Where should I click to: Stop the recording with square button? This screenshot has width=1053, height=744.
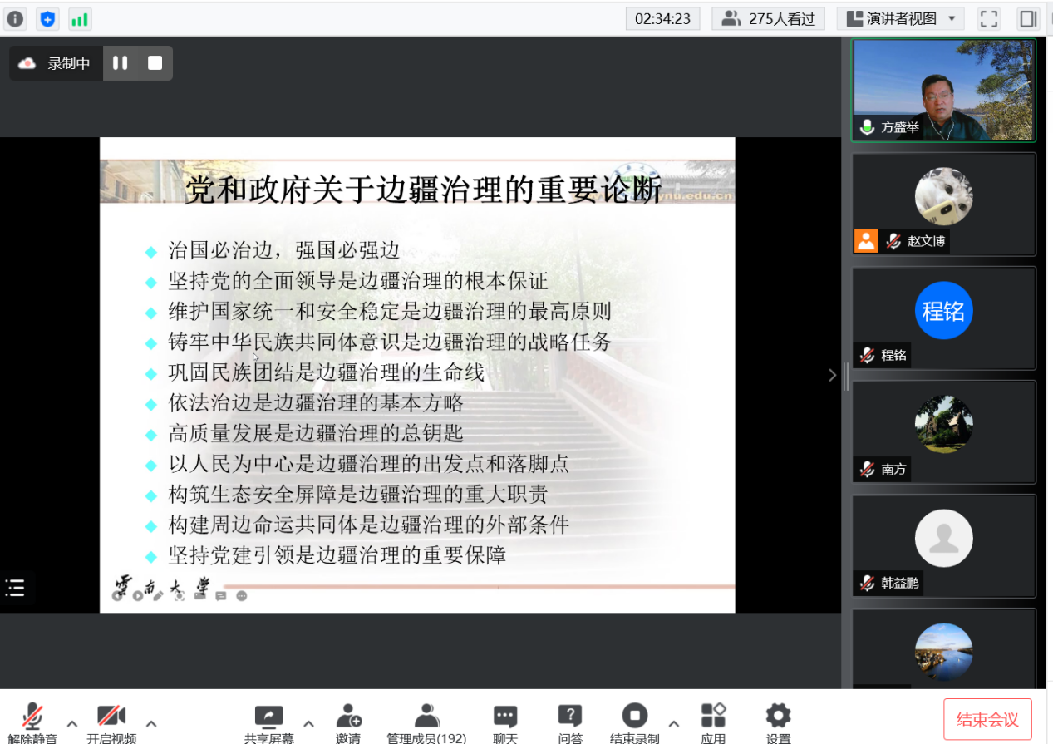click(155, 63)
